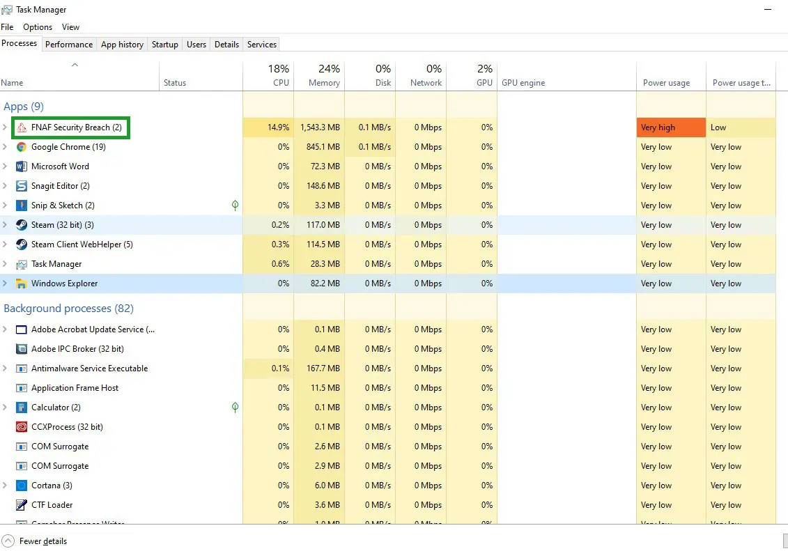Image resolution: width=788 pixels, height=551 pixels.
Task: Open the File menu
Action: (7, 27)
